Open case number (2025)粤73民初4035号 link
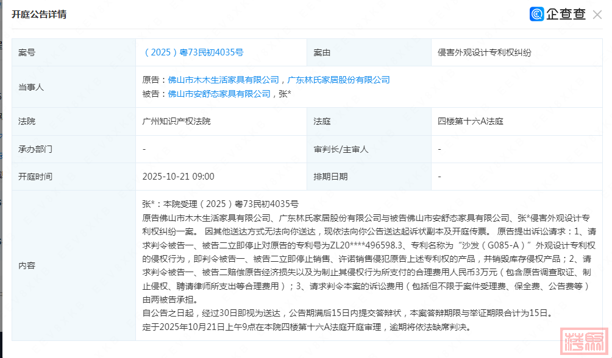 point(193,53)
